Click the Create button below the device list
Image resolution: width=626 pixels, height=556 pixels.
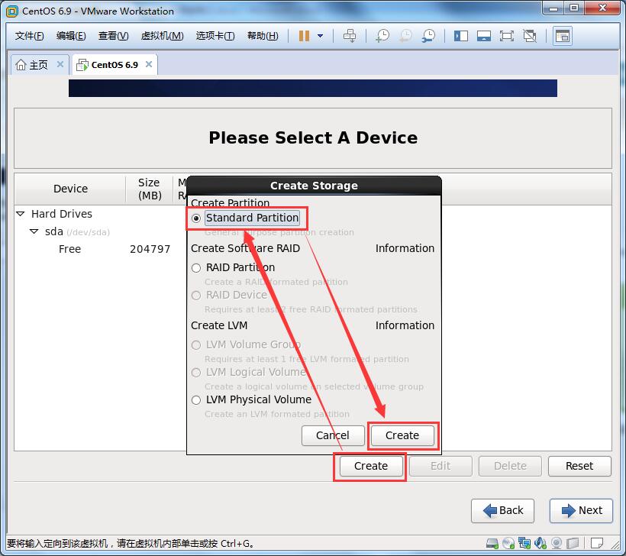[371, 466]
